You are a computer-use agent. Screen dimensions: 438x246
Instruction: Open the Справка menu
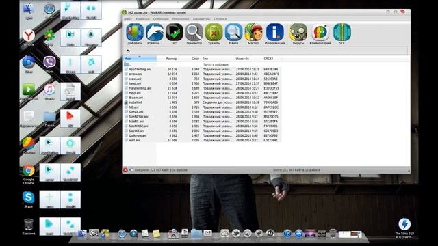pyautogui.click(x=220, y=19)
